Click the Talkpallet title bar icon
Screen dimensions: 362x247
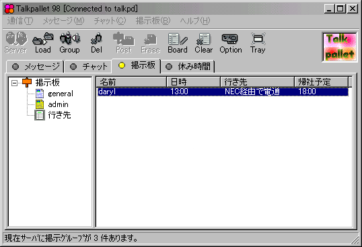point(9,9)
